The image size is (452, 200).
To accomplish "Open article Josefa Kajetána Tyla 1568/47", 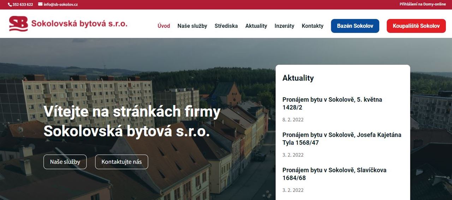I will click(342, 139).
